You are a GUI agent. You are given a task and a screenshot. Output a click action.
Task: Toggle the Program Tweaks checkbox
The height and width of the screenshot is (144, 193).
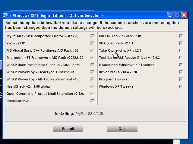pyautogui.click(x=181, y=79)
